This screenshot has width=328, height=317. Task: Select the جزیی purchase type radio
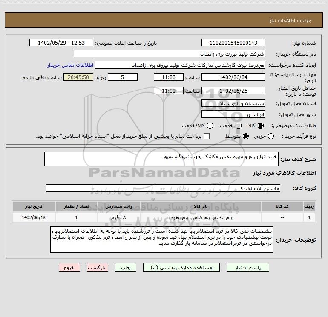270,136
